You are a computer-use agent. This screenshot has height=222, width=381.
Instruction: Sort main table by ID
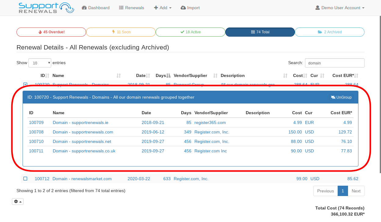[x=45, y=75]
